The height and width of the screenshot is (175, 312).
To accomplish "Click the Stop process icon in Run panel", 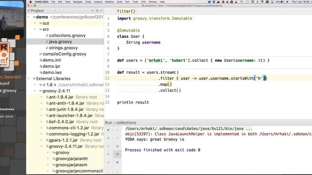I will click(108, 138).
